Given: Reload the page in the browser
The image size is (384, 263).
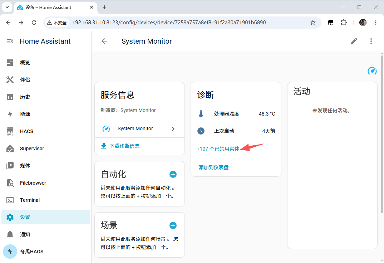Looking at the screenshot, I should click(x=34, y=23).
